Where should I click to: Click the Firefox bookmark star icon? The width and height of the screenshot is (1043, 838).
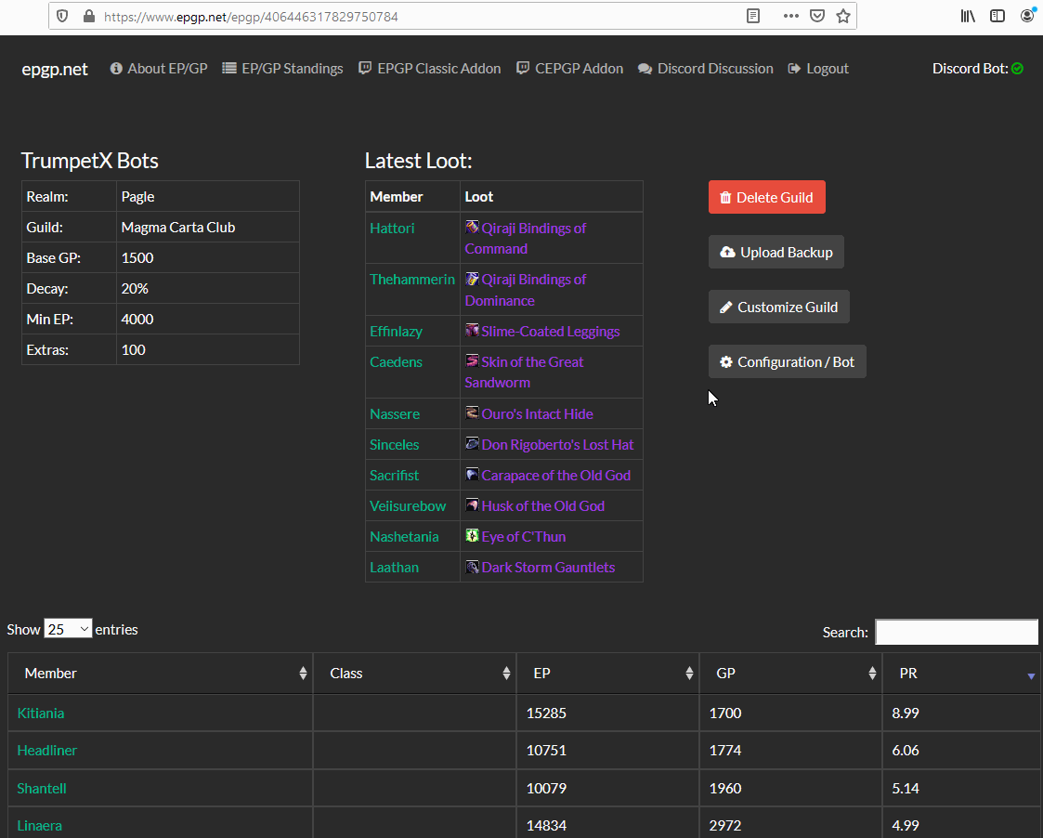[x=842, y=16]
